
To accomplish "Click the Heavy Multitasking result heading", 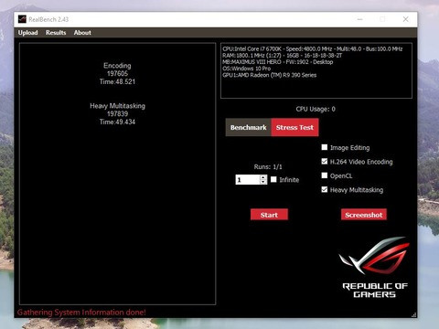I will point(117,106).
